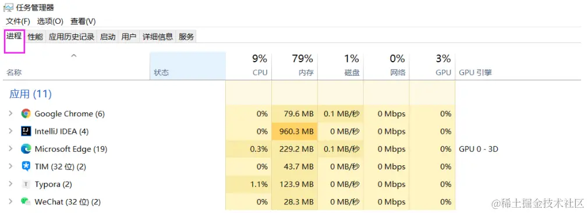Image resolution: width=588 pixels, height=213 pixels.
Task: Click the TIM app icon
Action: [26, 166]
